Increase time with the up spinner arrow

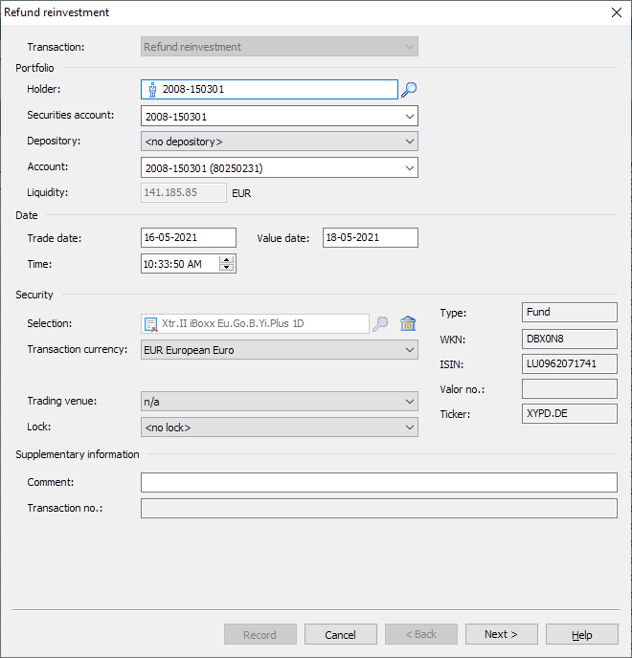[226, 259]
